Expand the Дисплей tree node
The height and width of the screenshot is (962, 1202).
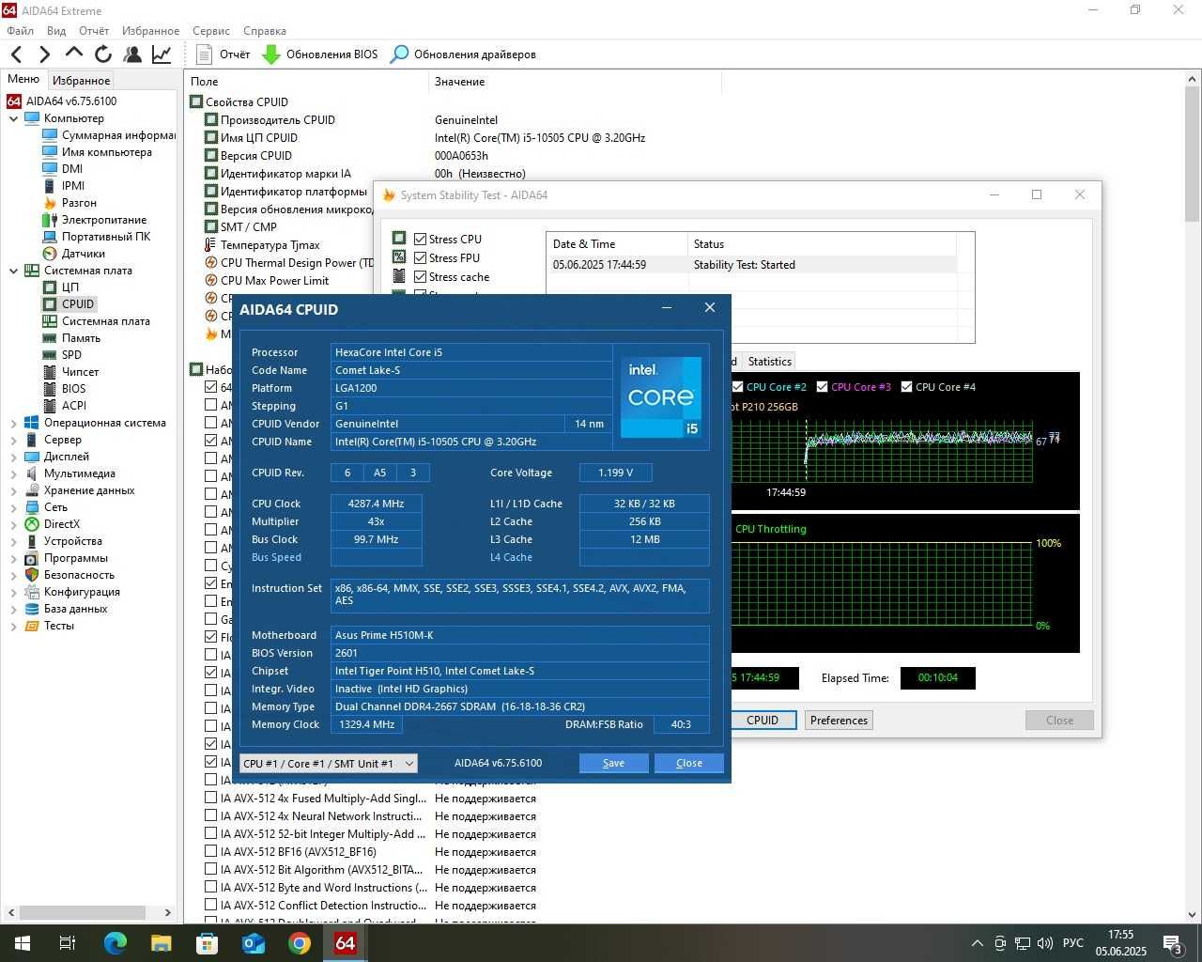(x=13, y=457)
